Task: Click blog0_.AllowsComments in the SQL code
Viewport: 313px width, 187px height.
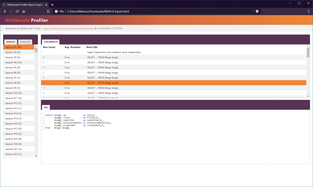Action: [x=68, y=123]
